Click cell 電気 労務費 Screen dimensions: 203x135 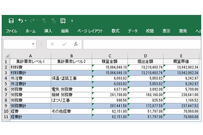point(71,89)
